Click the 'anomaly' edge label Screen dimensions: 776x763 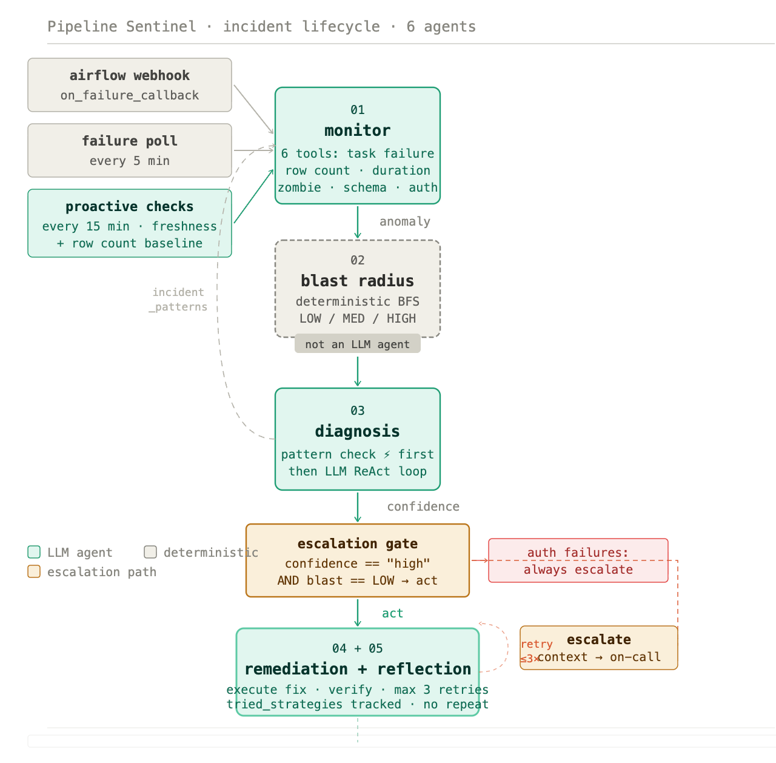point(405,221)
